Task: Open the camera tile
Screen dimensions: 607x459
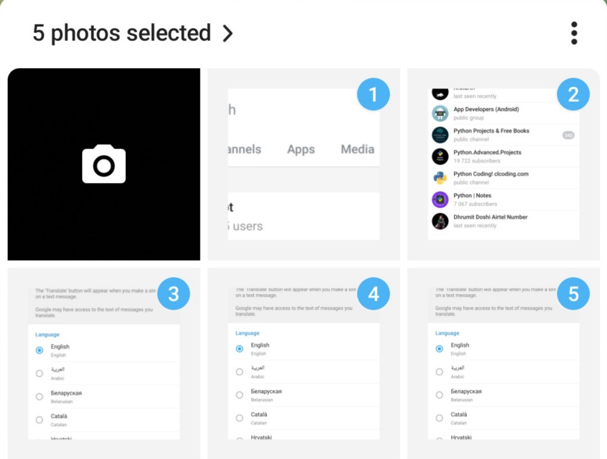Action: click(104, 164)
